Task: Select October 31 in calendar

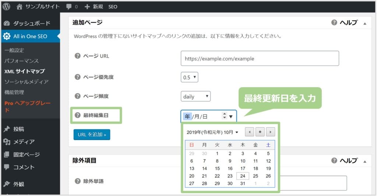Action: pyautogui.click(x=243, y=184)
